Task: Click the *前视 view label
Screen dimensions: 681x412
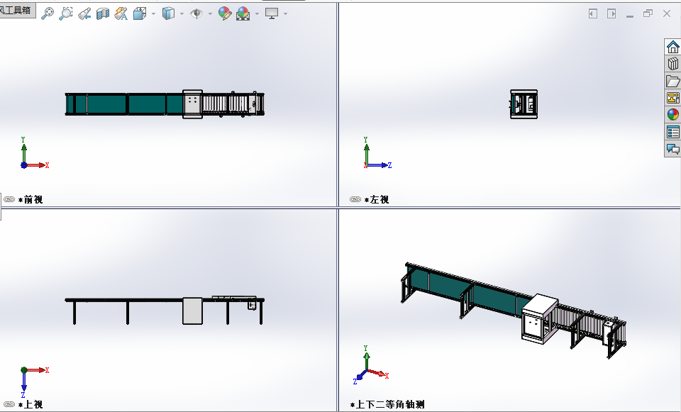Action: click(31, 200)
